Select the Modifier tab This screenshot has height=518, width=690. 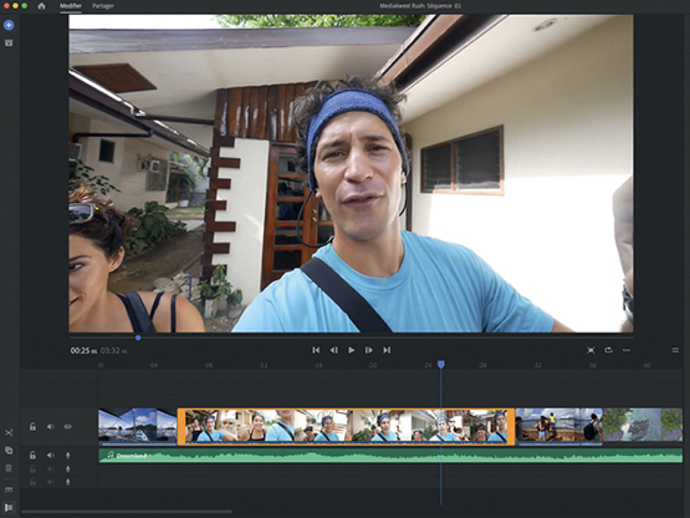pos(70,6)
